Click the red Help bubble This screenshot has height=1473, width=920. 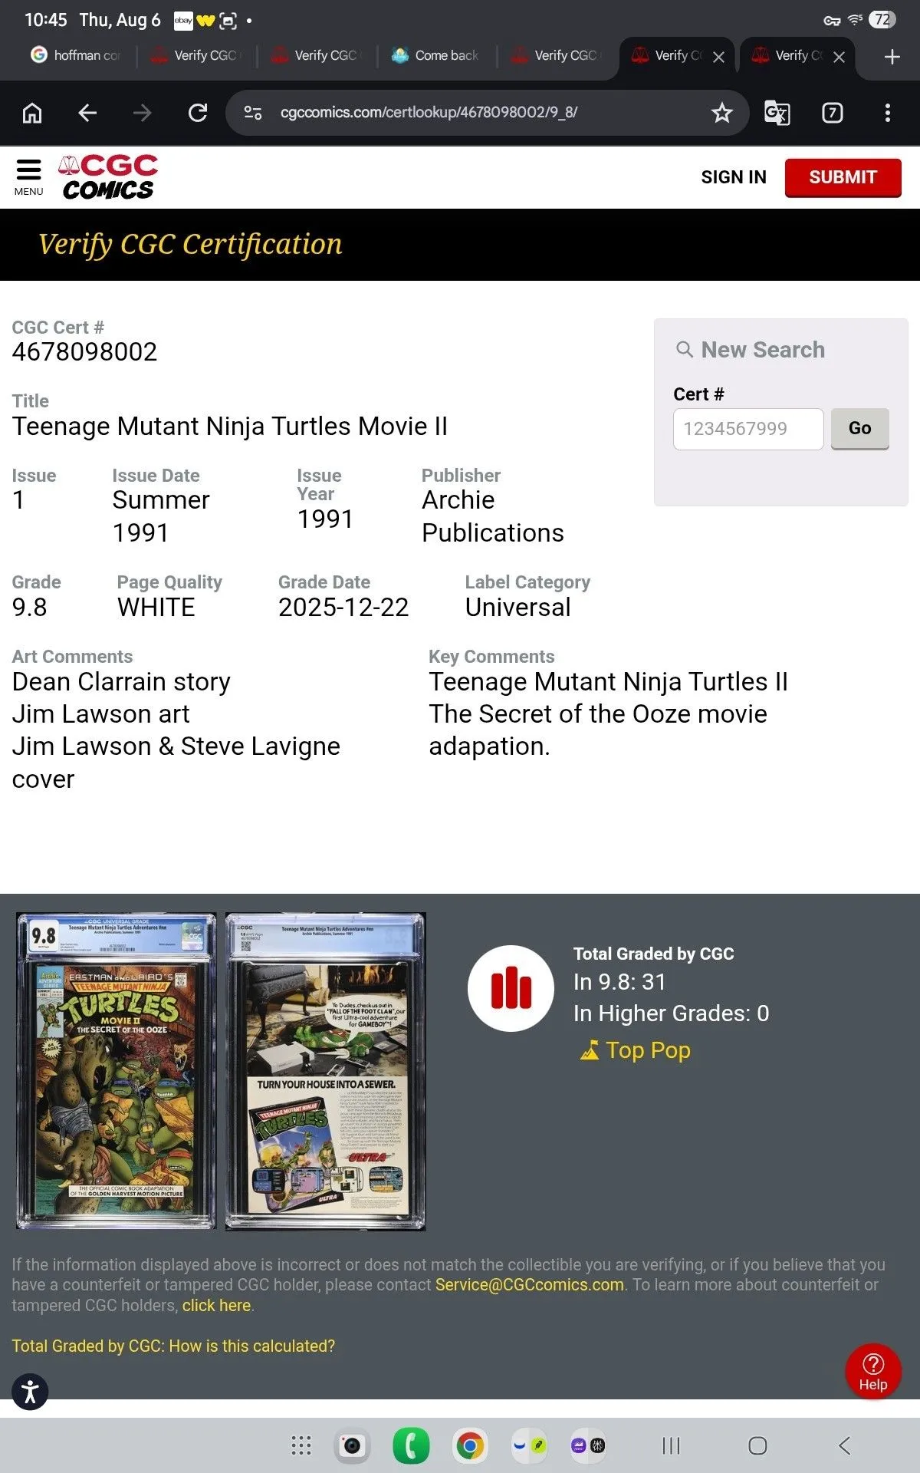click(x=873, y=1372)
